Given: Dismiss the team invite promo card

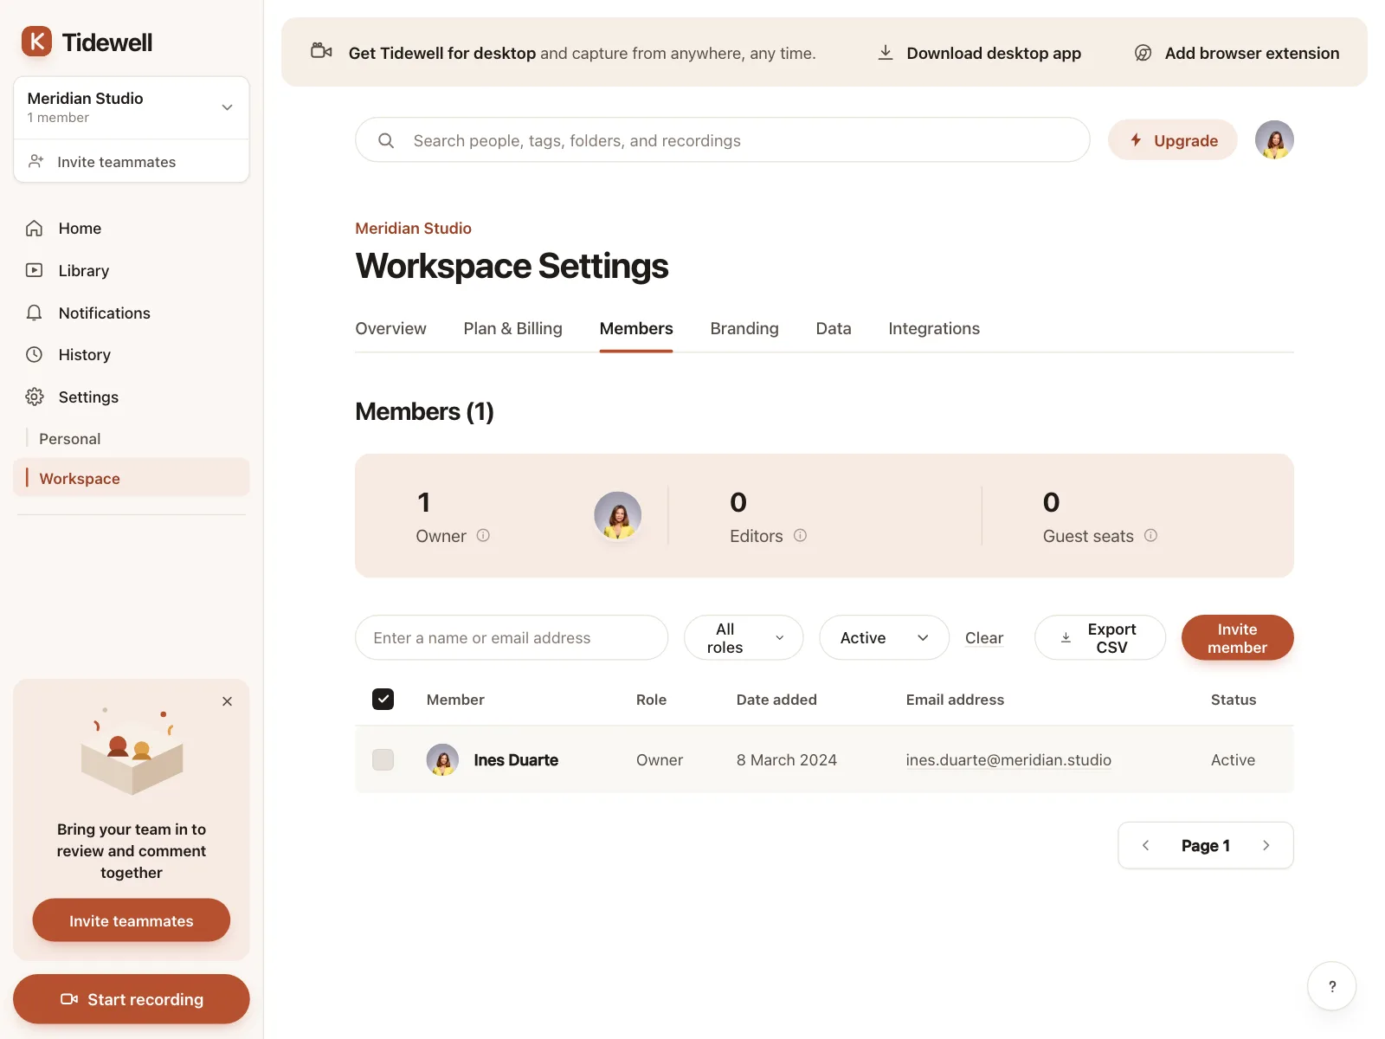Looking at the screenshot, I should 227,701.
